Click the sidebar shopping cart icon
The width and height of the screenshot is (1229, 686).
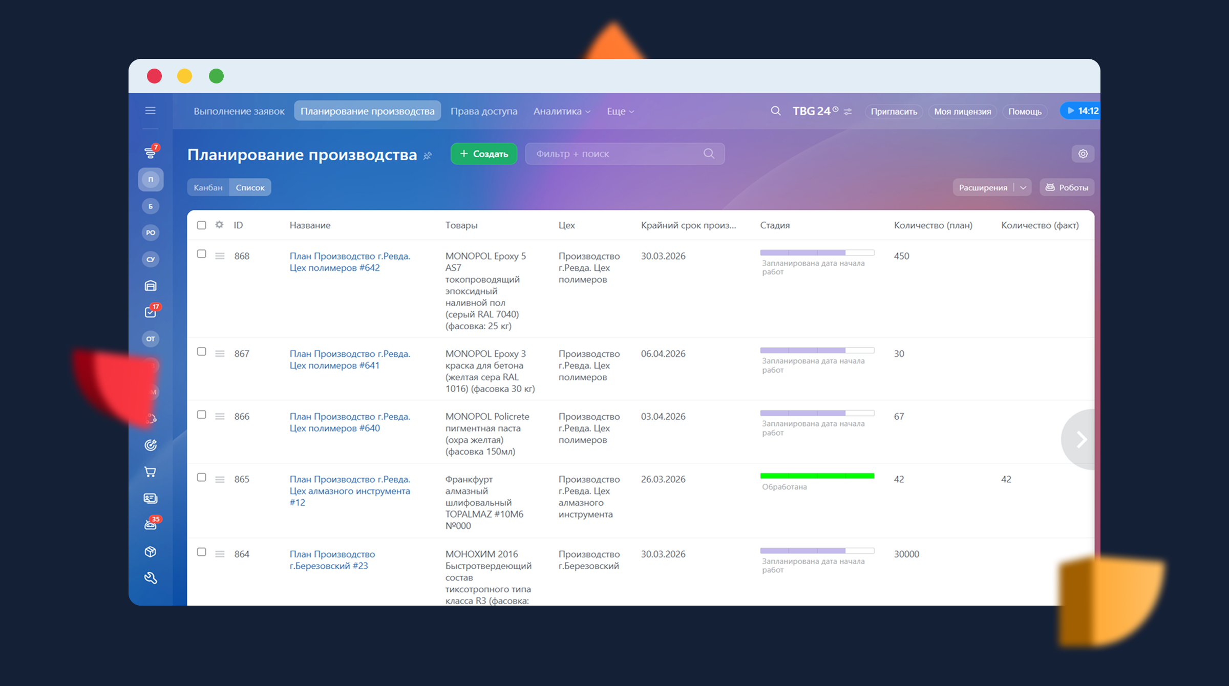click(x=150, y=472)
